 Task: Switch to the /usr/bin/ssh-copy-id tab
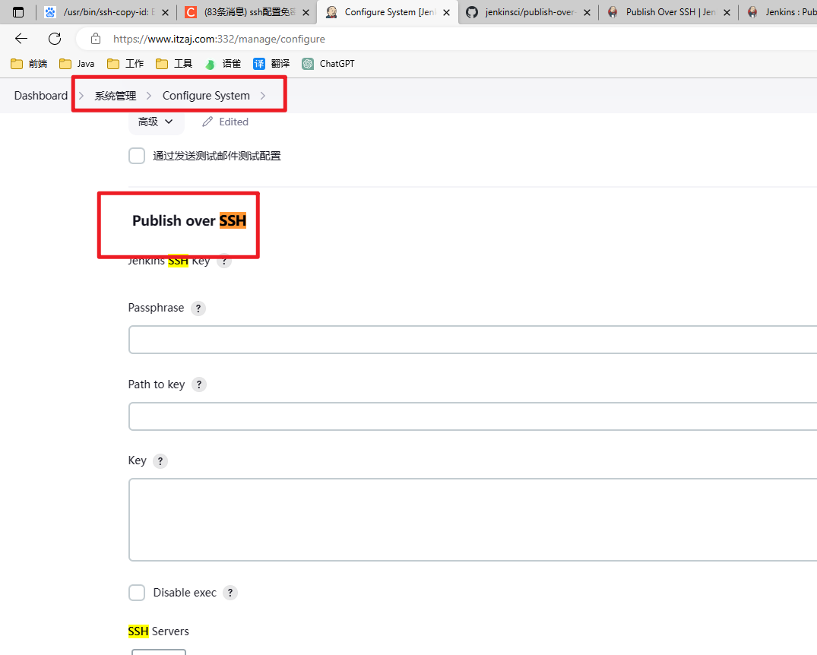point(107,12)
